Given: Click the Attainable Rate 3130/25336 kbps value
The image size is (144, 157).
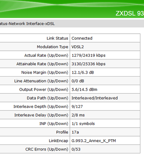Looking at the screenshot, I should (x=89, y=64).
